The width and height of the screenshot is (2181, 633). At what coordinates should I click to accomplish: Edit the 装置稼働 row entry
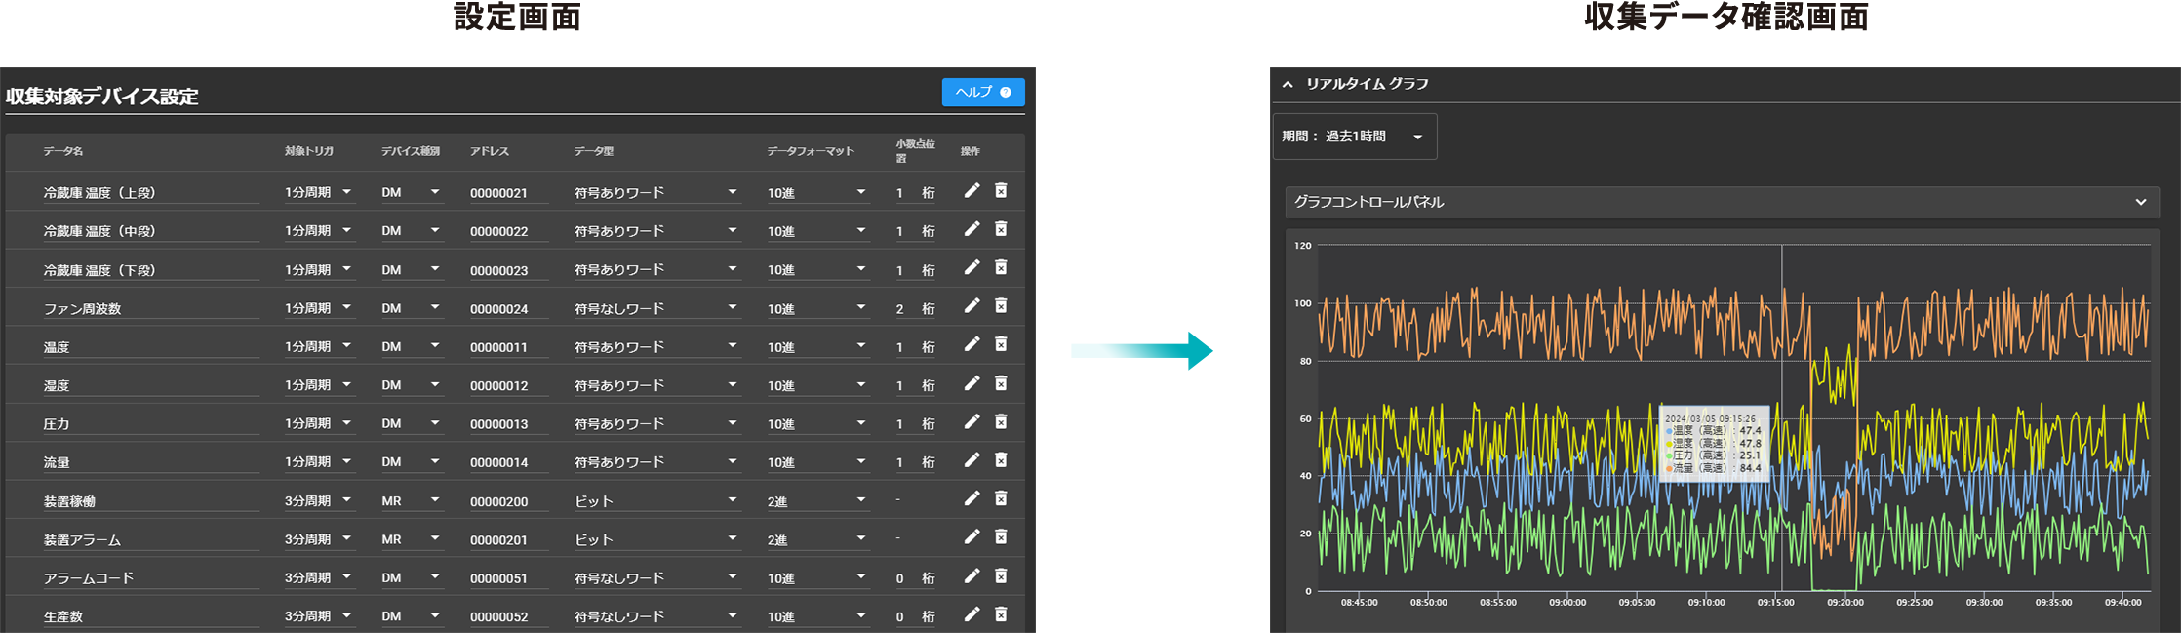click(x=972, y=498)
